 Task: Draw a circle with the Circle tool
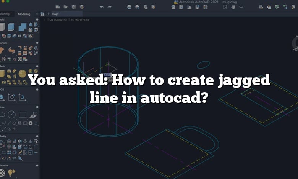pyautogui.click(x=11, y=115)
